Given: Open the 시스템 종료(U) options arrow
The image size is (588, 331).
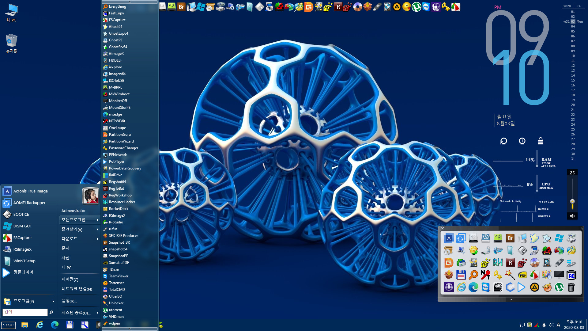Looking at the screenshot, I should [x=98, y=313].
